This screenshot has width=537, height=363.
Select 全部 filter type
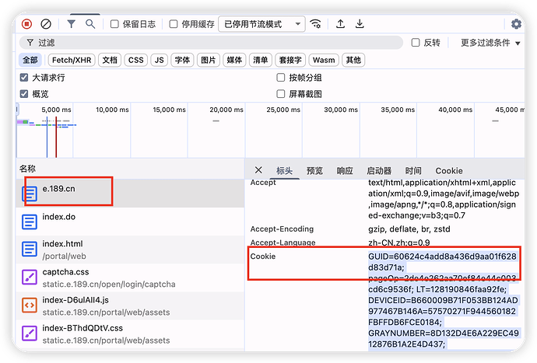(30, 60)
